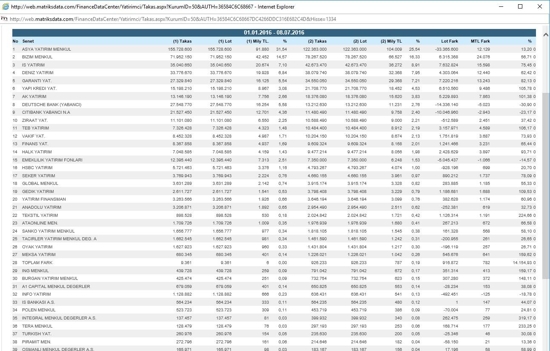This screenshot has height=351, width=550.
Task: Select the INTEGRAL MENKUL DEGERLER A.S. row
Action: coord(59,318)
